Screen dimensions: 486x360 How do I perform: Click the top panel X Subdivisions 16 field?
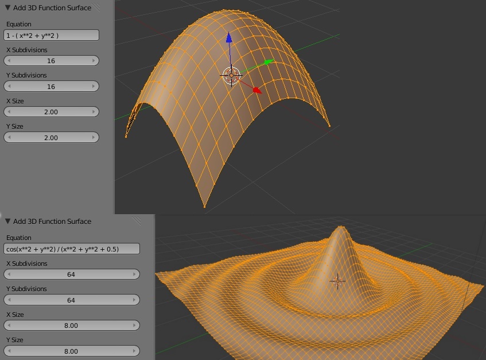tap(52, 61)
